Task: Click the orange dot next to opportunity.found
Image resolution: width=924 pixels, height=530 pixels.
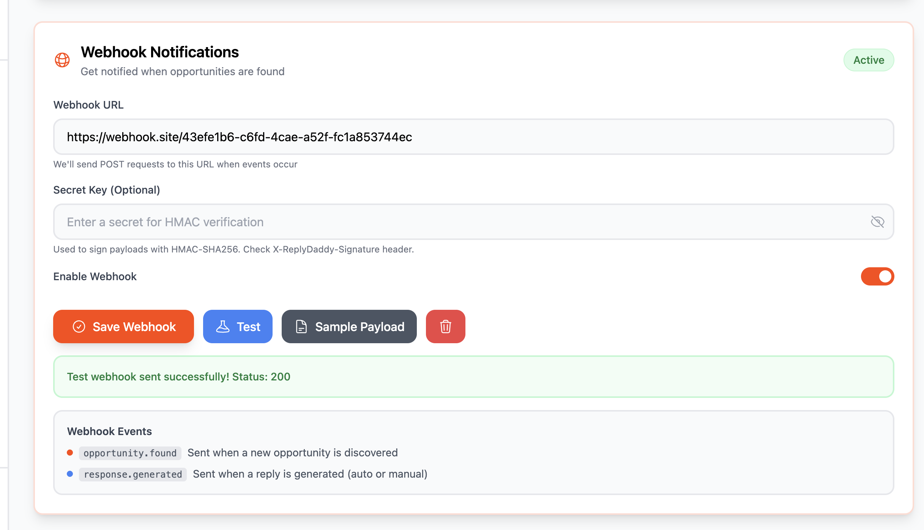Action: 70,453
